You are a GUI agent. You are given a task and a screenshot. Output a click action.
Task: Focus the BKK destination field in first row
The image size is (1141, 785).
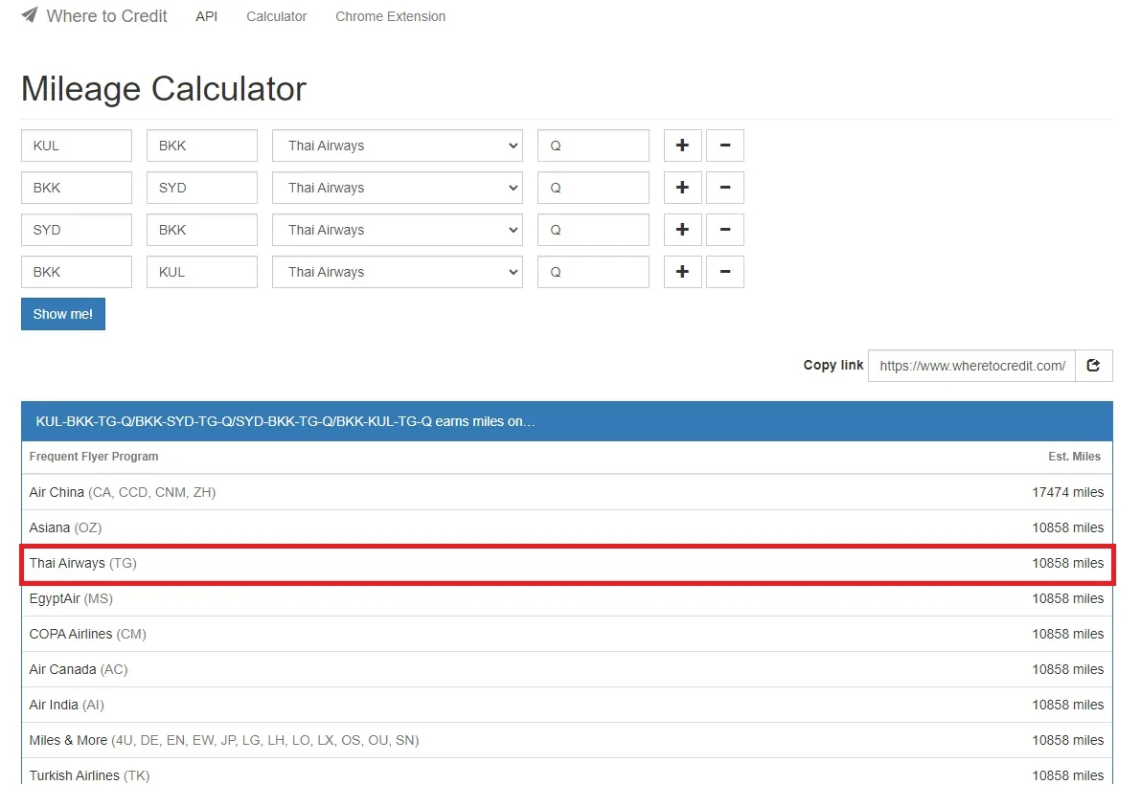(x=202, y=146)
